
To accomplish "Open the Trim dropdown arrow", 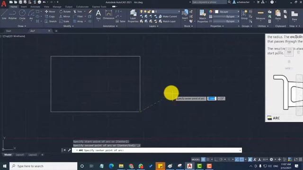I will coord(85,11).
